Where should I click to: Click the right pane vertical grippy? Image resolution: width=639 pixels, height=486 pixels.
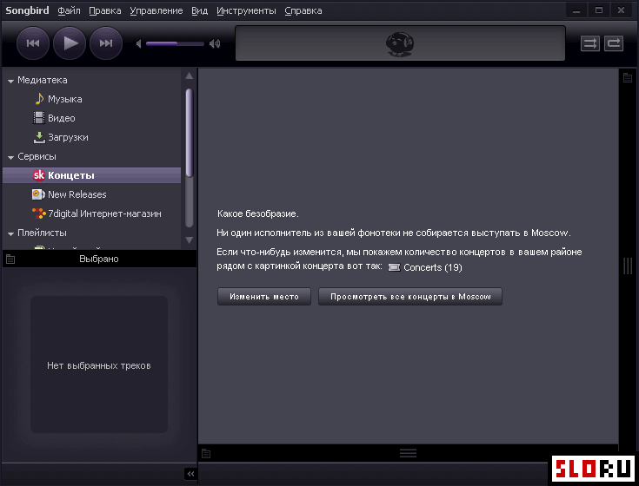click(628, 266)
